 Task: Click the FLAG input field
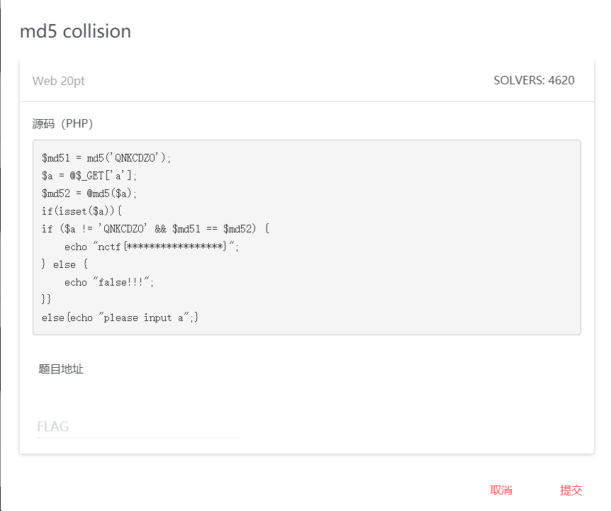coord(138,427)
